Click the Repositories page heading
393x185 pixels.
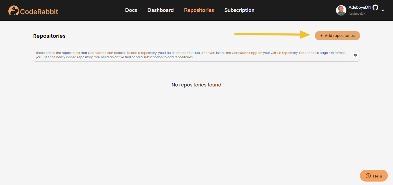click(49, 36)
